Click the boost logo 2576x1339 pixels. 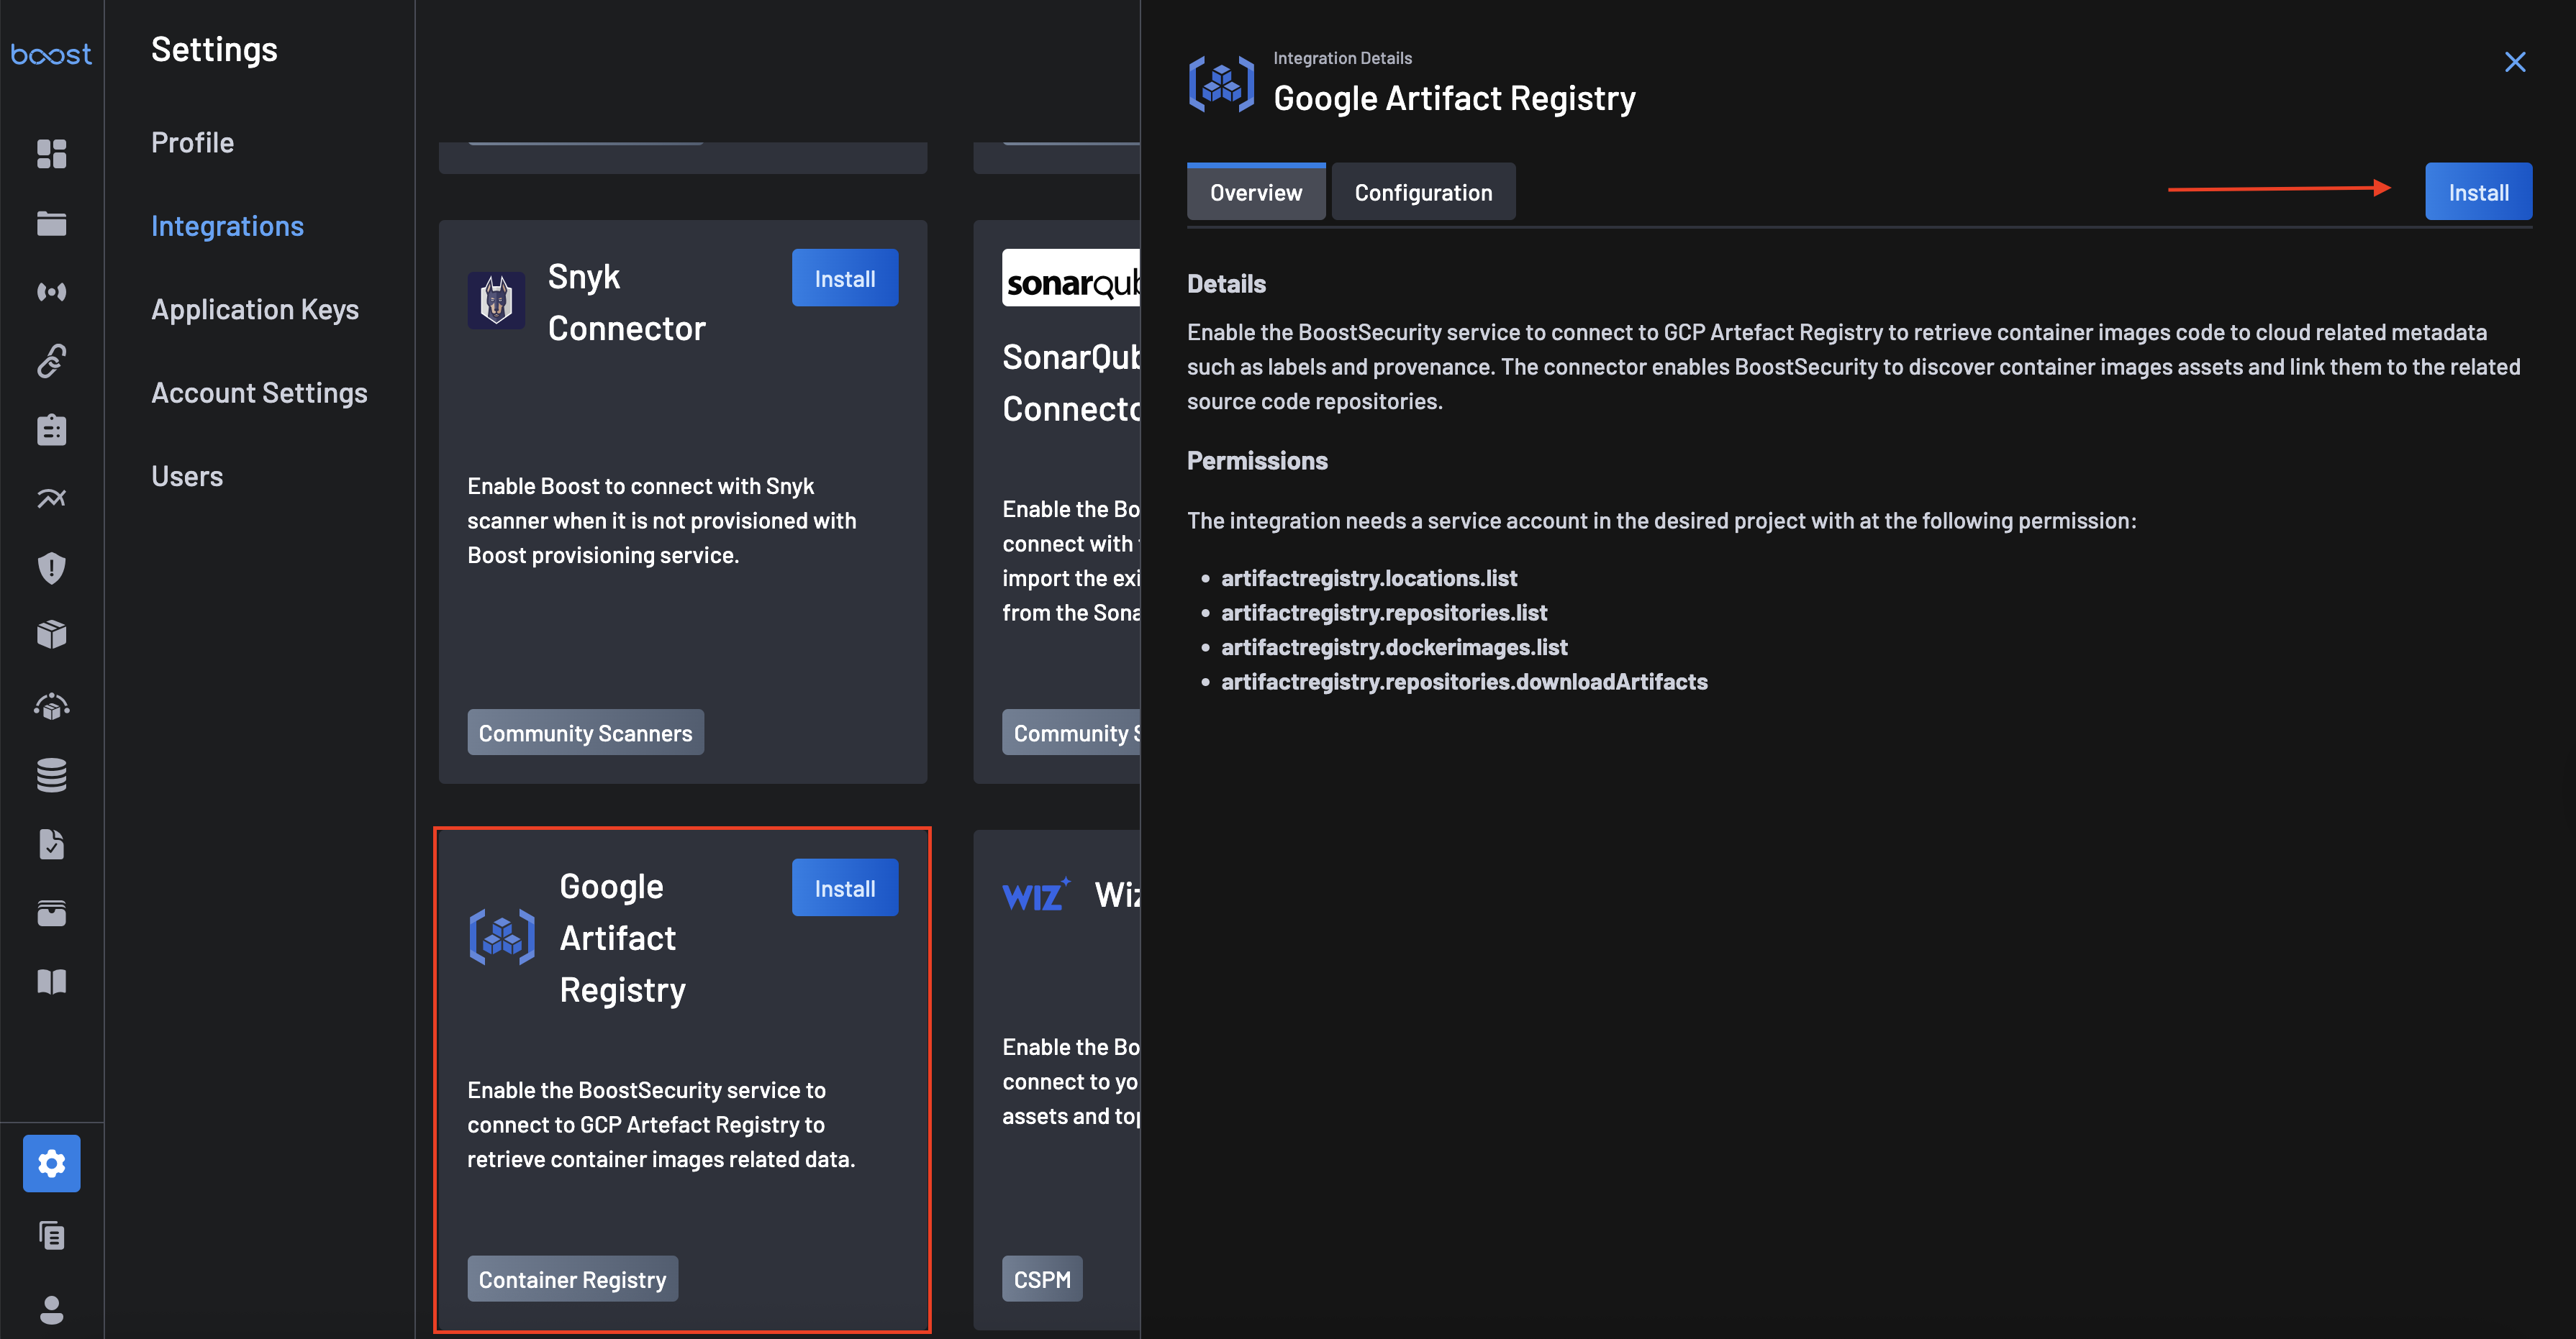pos(51,54)
